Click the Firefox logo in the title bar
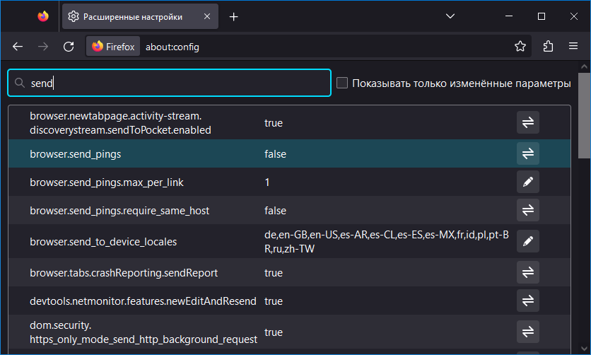 [43, 16]
